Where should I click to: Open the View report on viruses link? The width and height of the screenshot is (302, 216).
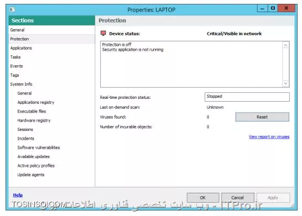[269, 136]
